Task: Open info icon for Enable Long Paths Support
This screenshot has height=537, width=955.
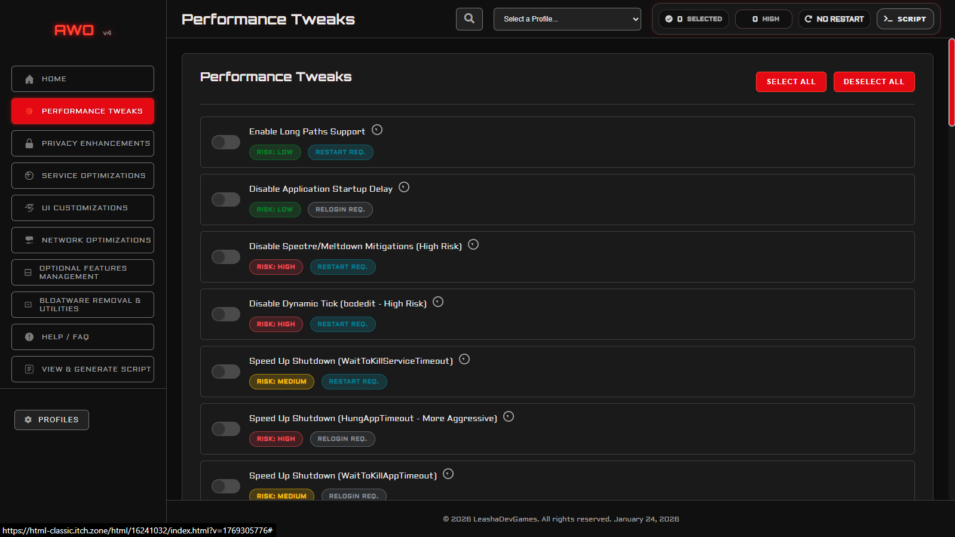Action: (377, 130)
